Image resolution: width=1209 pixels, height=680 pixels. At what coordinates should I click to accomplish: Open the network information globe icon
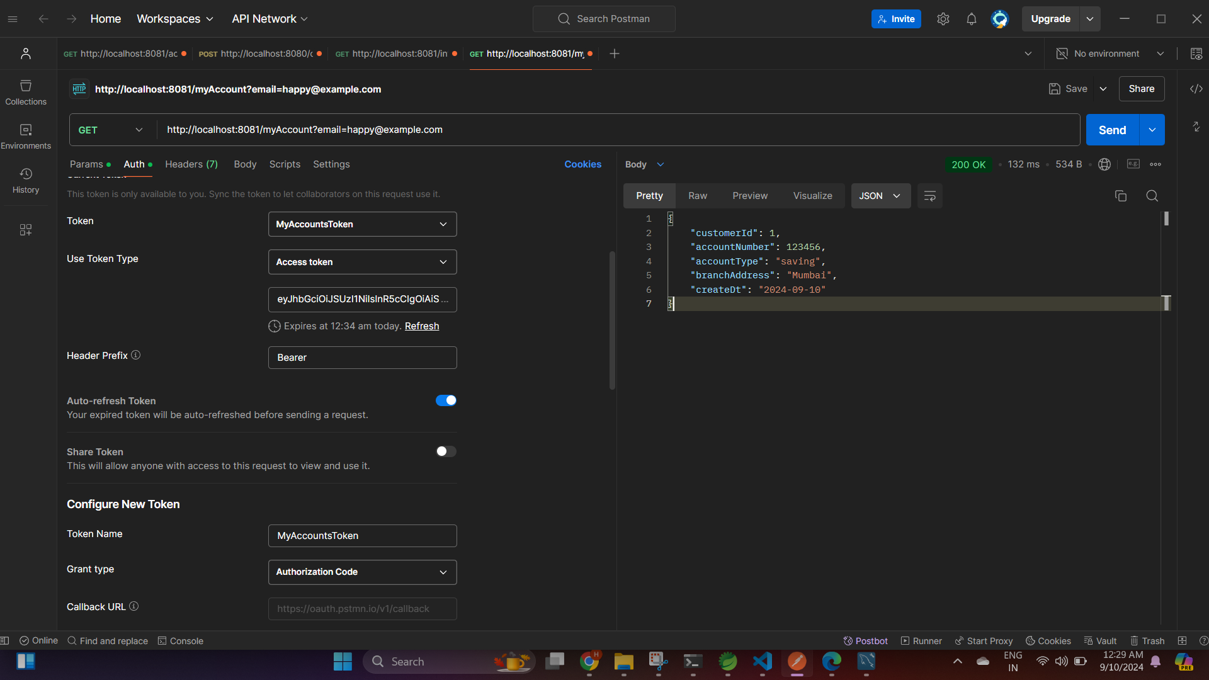coord(1104,164)
